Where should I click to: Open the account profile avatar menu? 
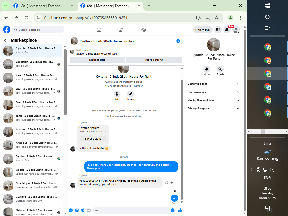click(x=236, y=30)
